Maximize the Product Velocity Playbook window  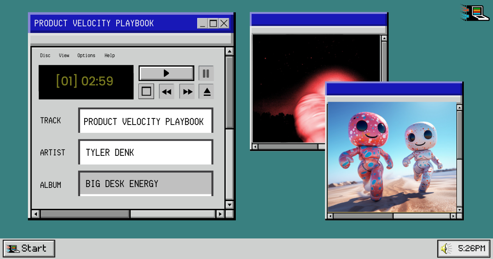click(x=213, y=23)
